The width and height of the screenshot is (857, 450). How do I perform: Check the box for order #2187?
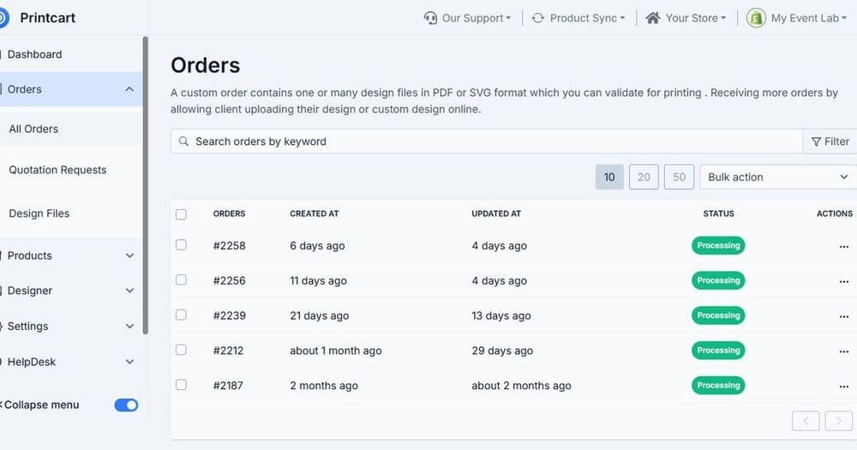click(181, 385)
